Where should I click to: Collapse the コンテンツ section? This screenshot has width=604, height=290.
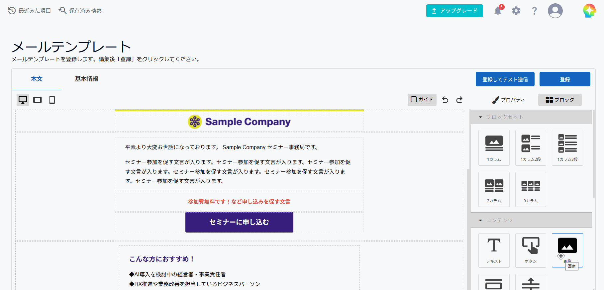click(531, 220)
